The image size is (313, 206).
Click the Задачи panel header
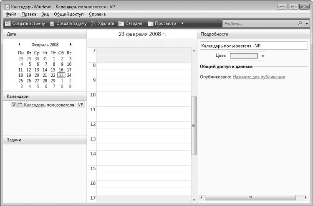(x=45, y=140)
